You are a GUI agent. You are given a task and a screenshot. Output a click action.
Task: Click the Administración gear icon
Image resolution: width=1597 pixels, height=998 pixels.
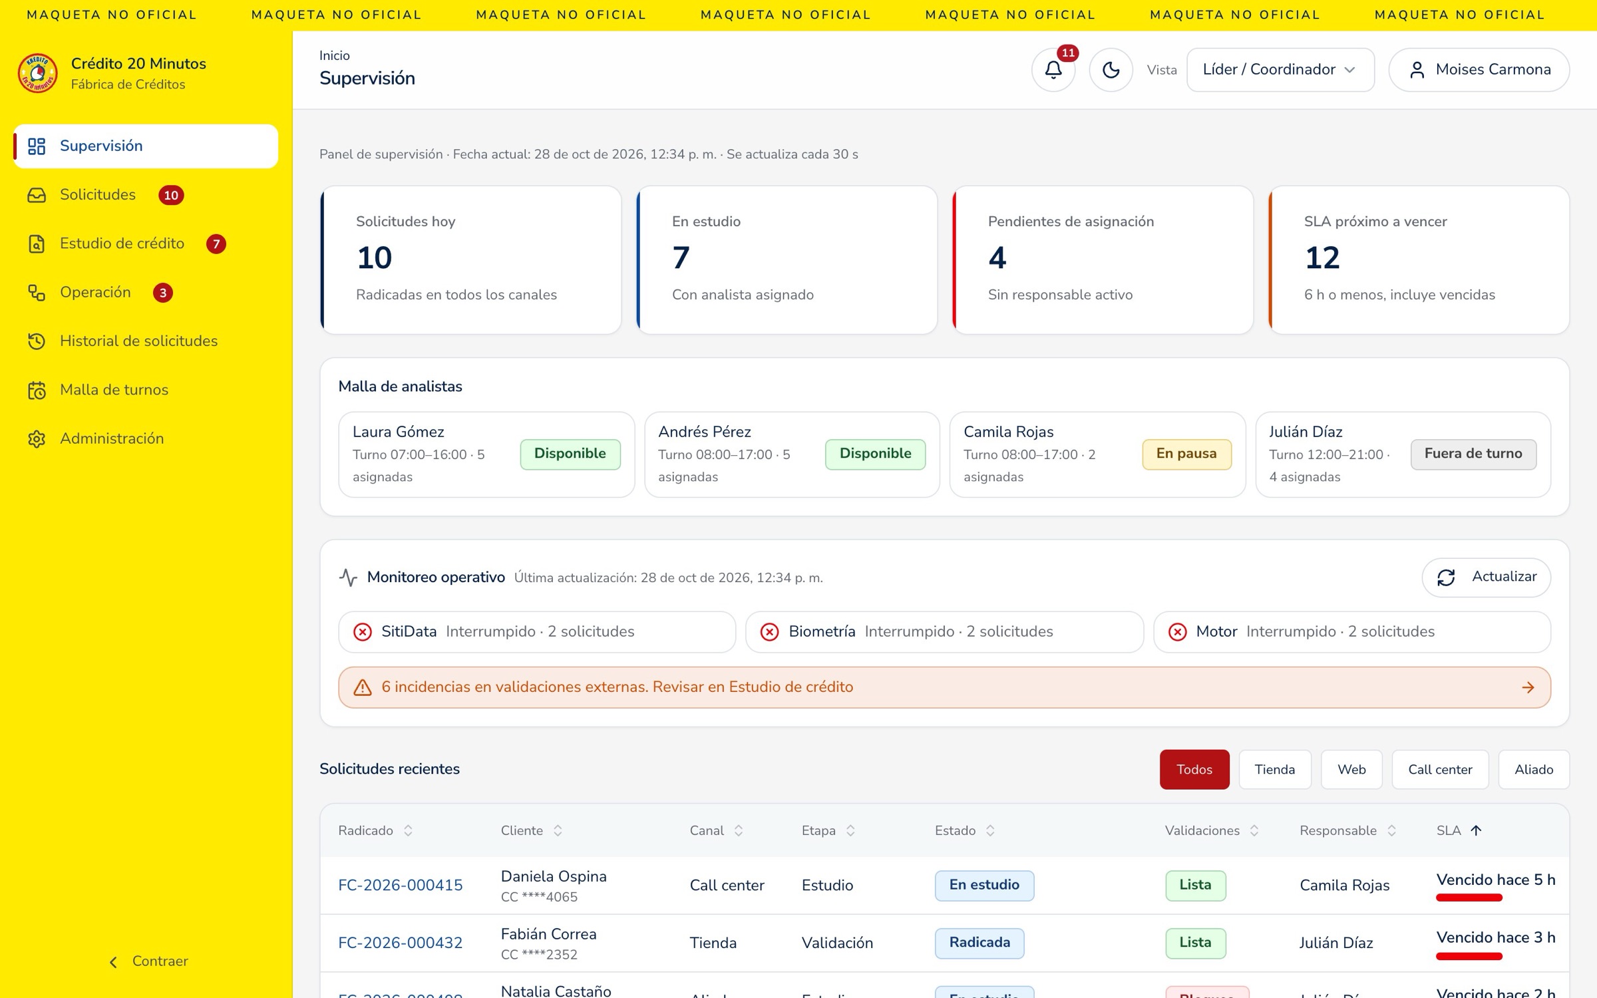[37, 438]
